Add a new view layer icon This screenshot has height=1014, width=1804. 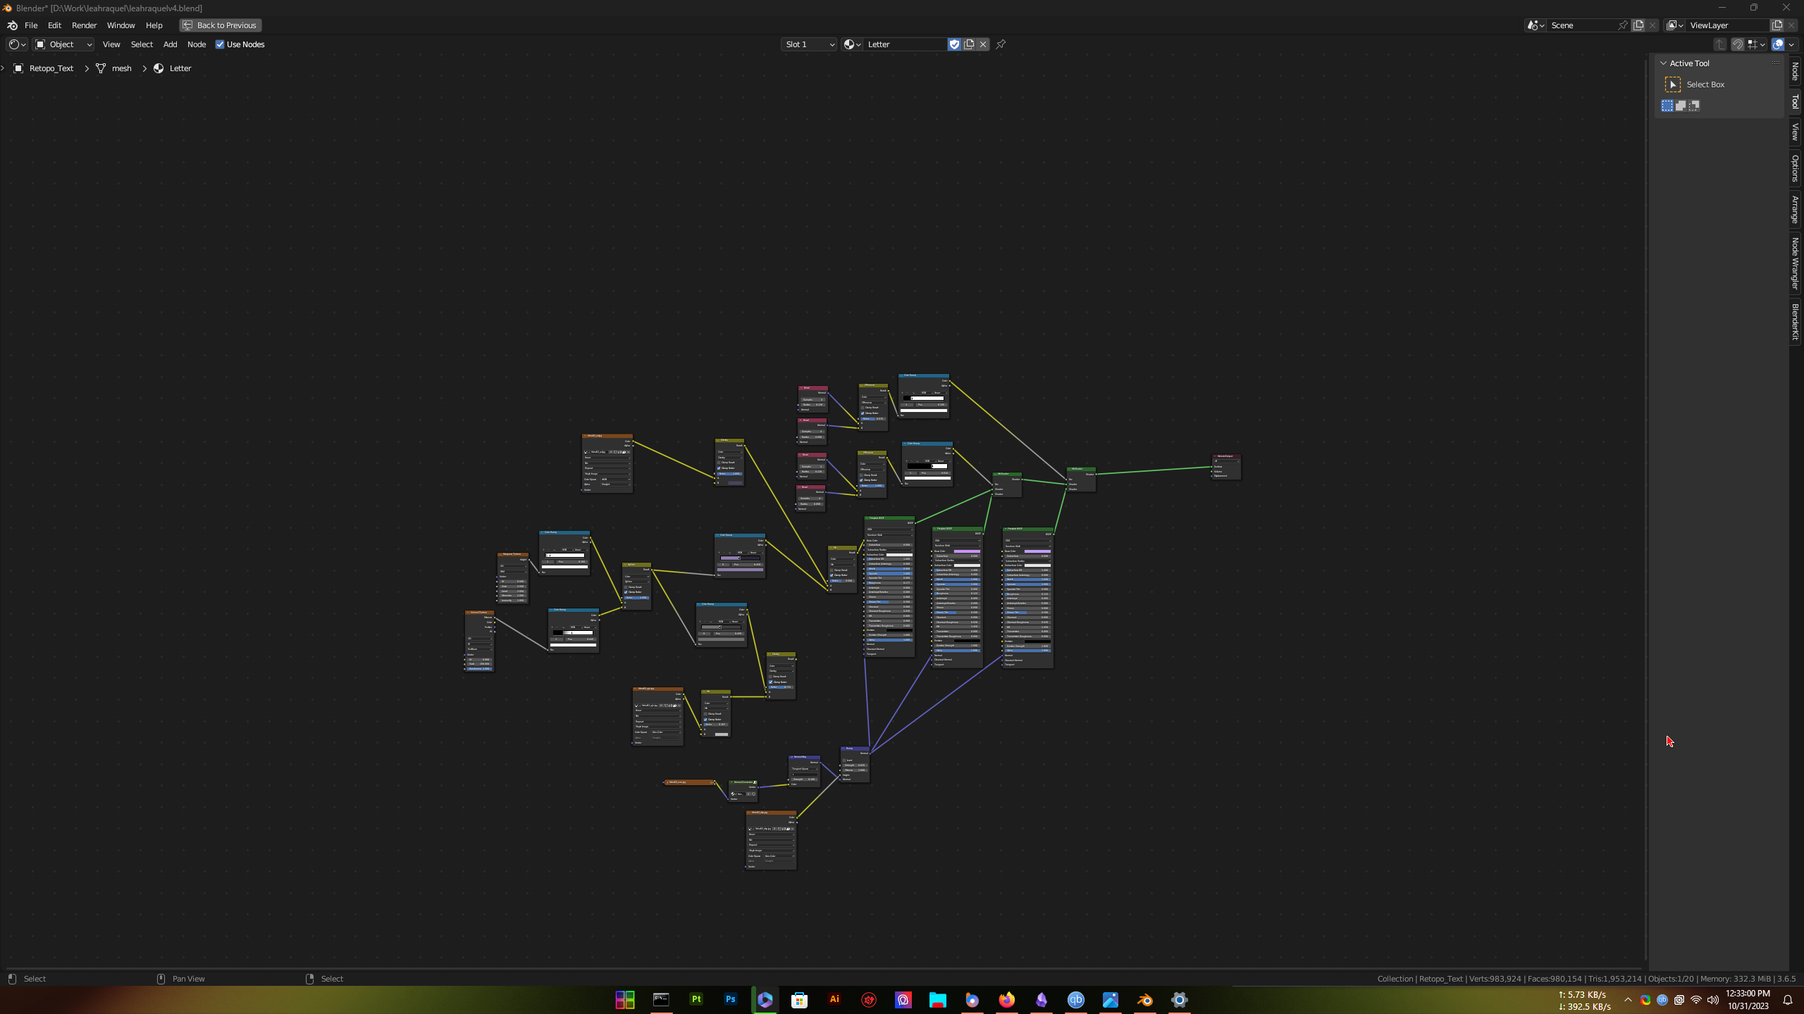click(1777, 25)
